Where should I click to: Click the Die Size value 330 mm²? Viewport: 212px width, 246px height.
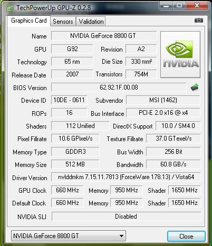click(141, 62)
